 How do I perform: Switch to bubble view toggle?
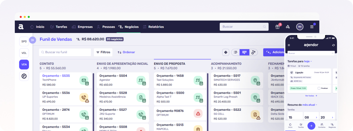point(253,52)
